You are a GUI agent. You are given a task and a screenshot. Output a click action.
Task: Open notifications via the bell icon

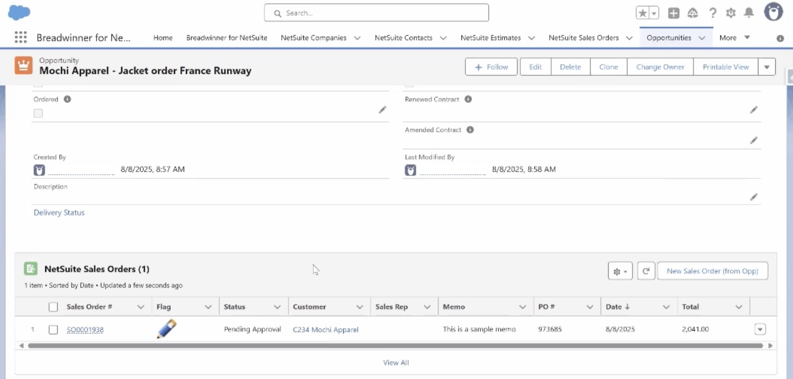click(748, 12)
